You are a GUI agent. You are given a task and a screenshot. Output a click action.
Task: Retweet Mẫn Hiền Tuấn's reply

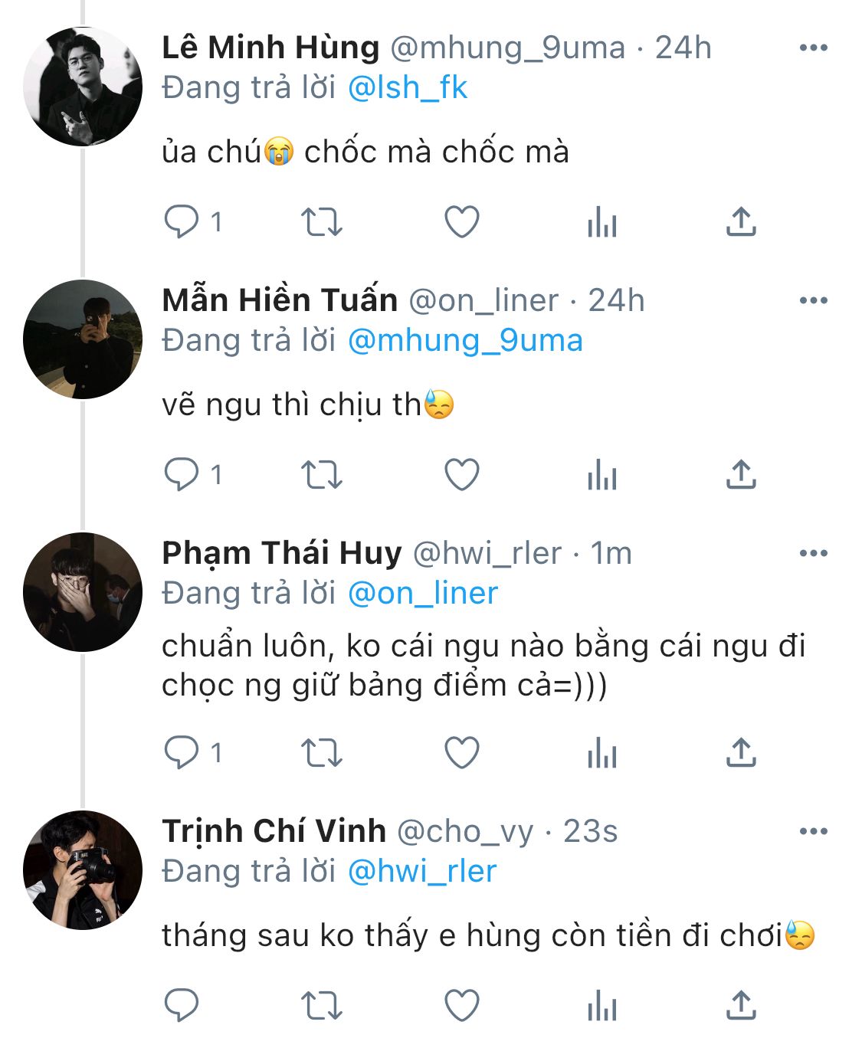point(321,475)
